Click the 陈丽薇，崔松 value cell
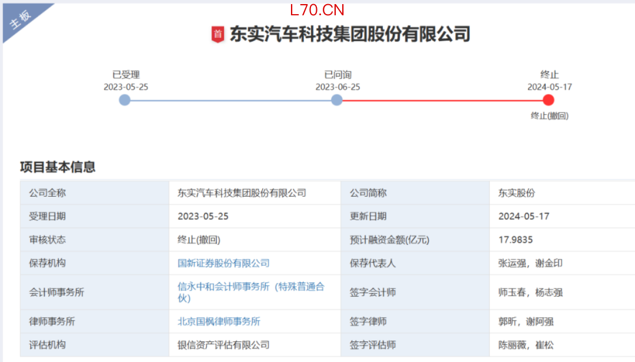Image resolution: width=635 pixels, height=362 pixels. click(563, 345)
